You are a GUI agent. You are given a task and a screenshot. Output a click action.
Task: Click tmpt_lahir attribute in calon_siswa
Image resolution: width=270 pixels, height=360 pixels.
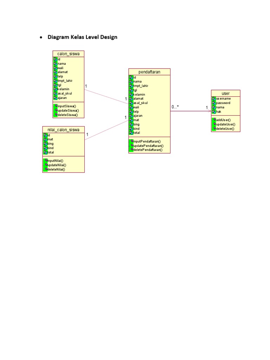(x=65, y=81)
